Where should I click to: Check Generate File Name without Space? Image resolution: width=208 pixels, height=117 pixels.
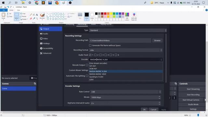[90, 45]
